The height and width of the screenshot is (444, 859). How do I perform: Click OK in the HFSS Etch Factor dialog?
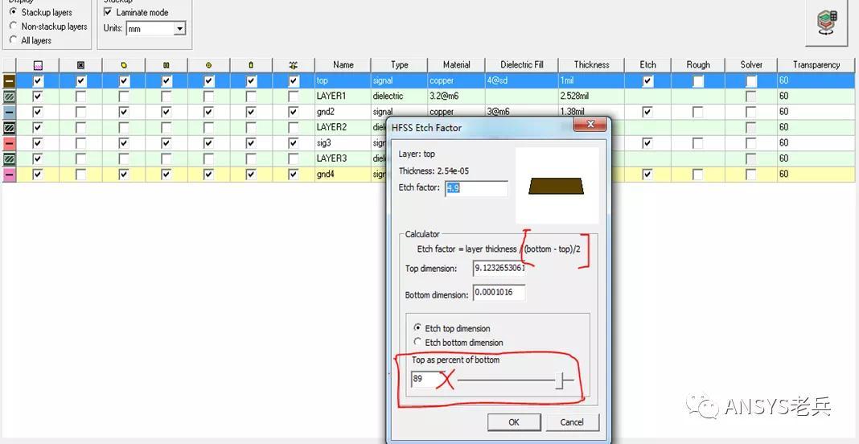[x=514, y=422]
